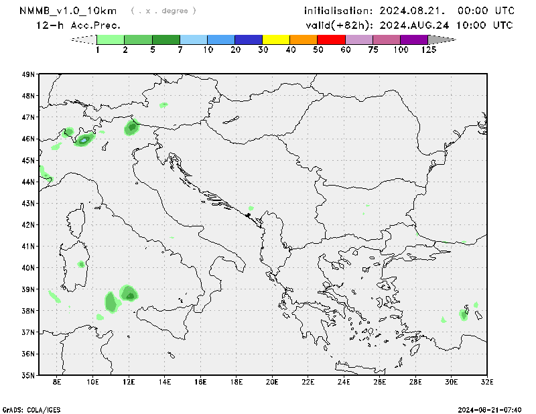
Task: Select the dark blue 20-30 legend swatch
Action: (x=249, y=40)
